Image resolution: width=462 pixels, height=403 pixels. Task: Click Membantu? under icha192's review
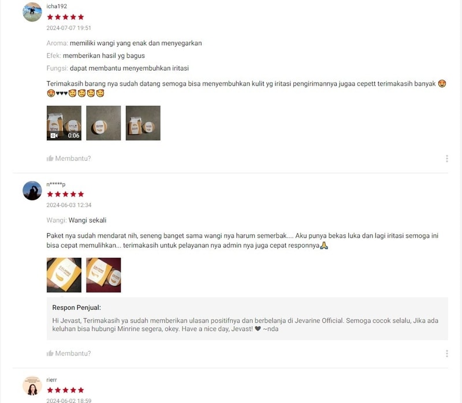(73, 158)
